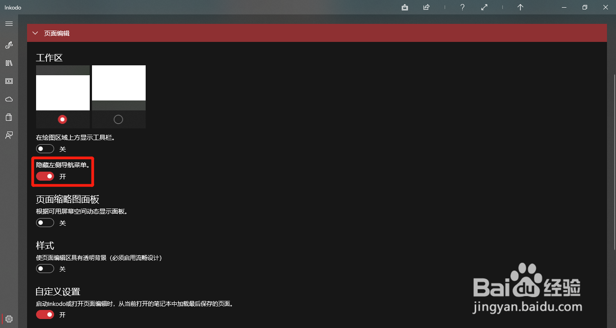This screenshot has width=616, height=328.
Task: Select the toolbar-on-top workspace radio button
Action: point(63,119)
